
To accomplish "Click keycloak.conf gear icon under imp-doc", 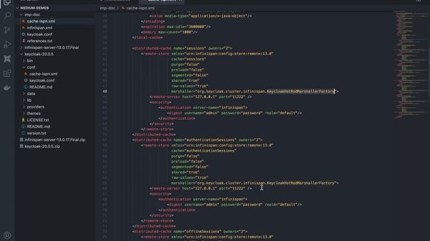I will click(x=24, y=34).
